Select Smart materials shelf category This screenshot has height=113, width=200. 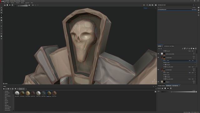click(8, 107)
